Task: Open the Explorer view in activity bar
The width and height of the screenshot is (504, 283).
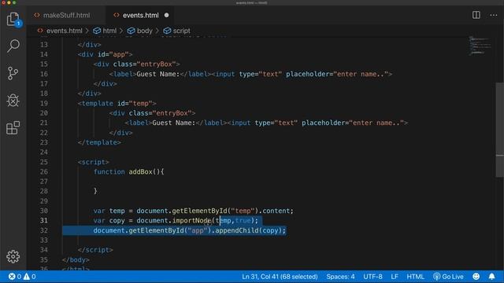Action: (x=13, y=19)
